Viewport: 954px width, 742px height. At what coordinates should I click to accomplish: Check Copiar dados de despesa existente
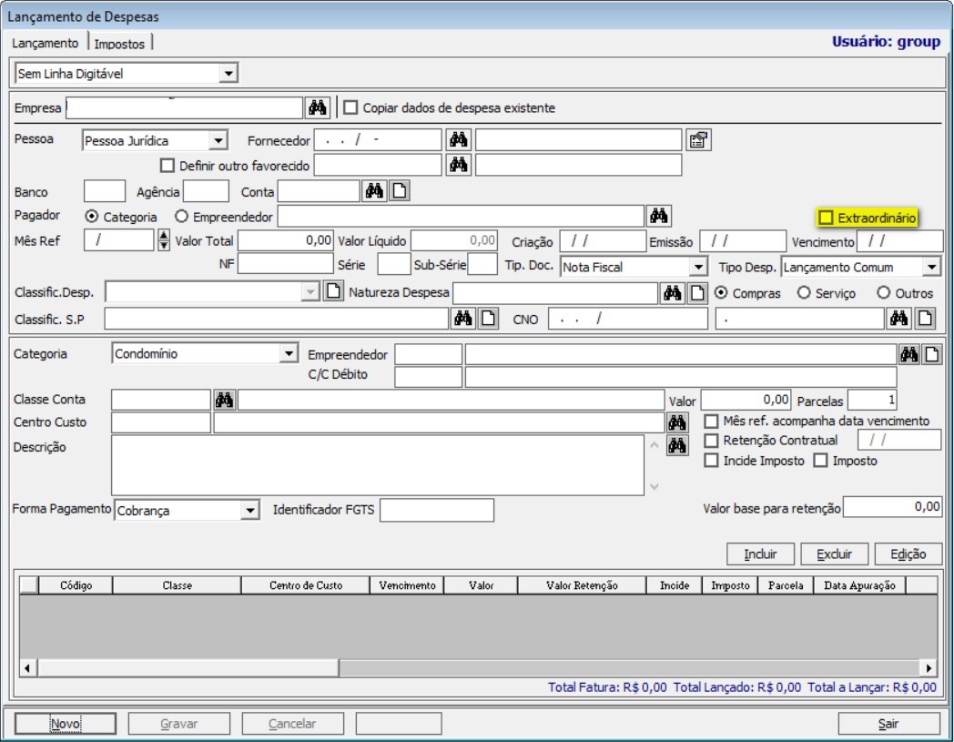[x=350, y=107]
